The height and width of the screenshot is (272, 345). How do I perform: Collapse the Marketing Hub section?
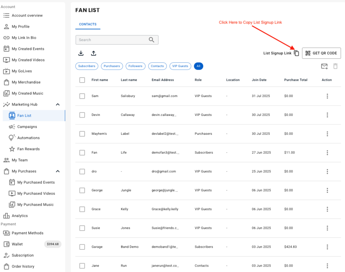(58, 104)
